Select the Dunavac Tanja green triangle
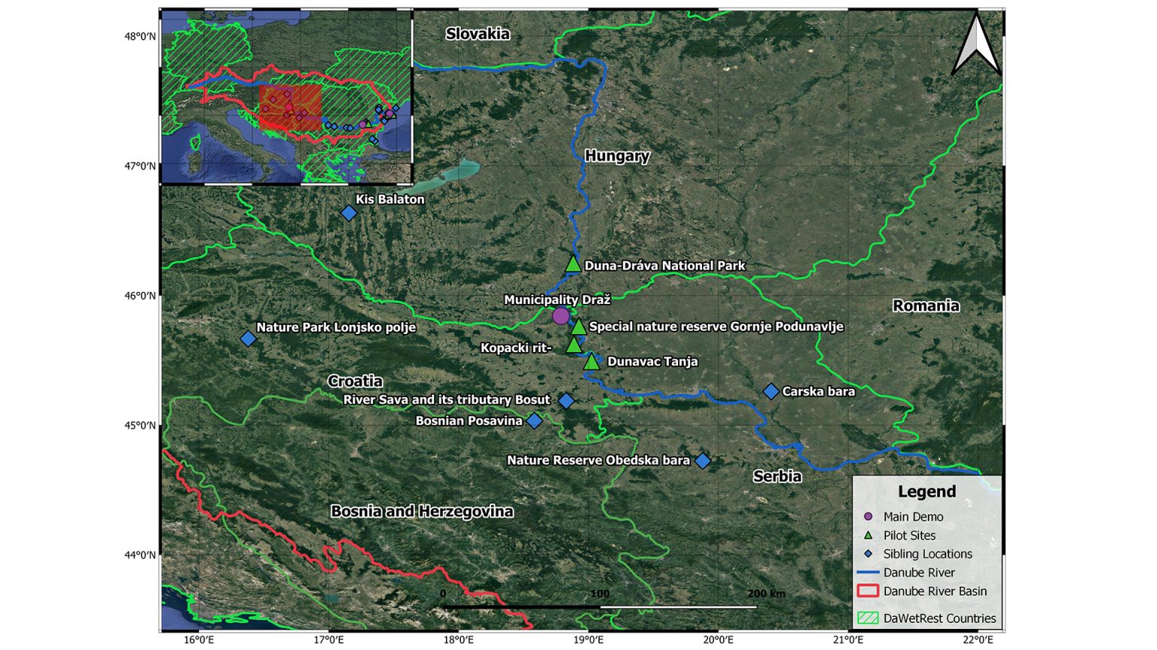This screenshot has height=650, width=1157. tap(592, 362)
